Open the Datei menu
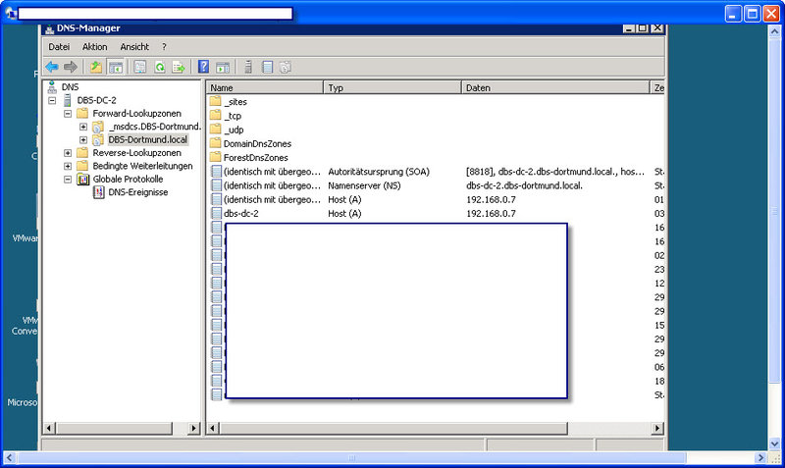This screenshot has height=468, width=785. (59, 46)
